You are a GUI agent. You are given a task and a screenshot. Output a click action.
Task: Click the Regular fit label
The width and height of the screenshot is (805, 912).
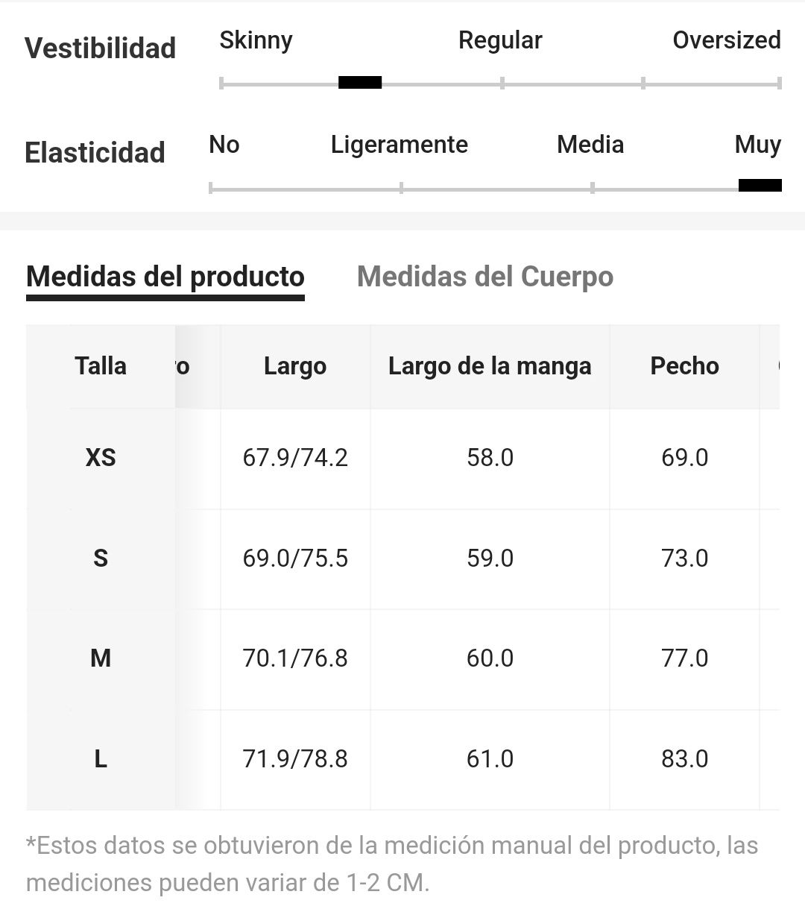coord(500,40)
